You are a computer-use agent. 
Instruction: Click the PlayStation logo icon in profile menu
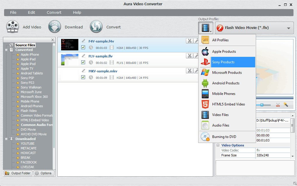point(205,62)
